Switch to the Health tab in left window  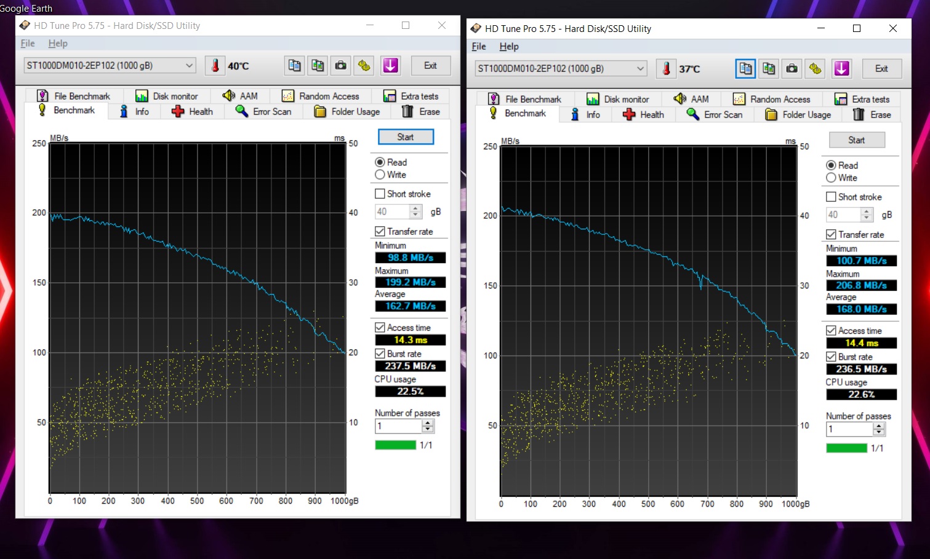click(x=193, y=111)
